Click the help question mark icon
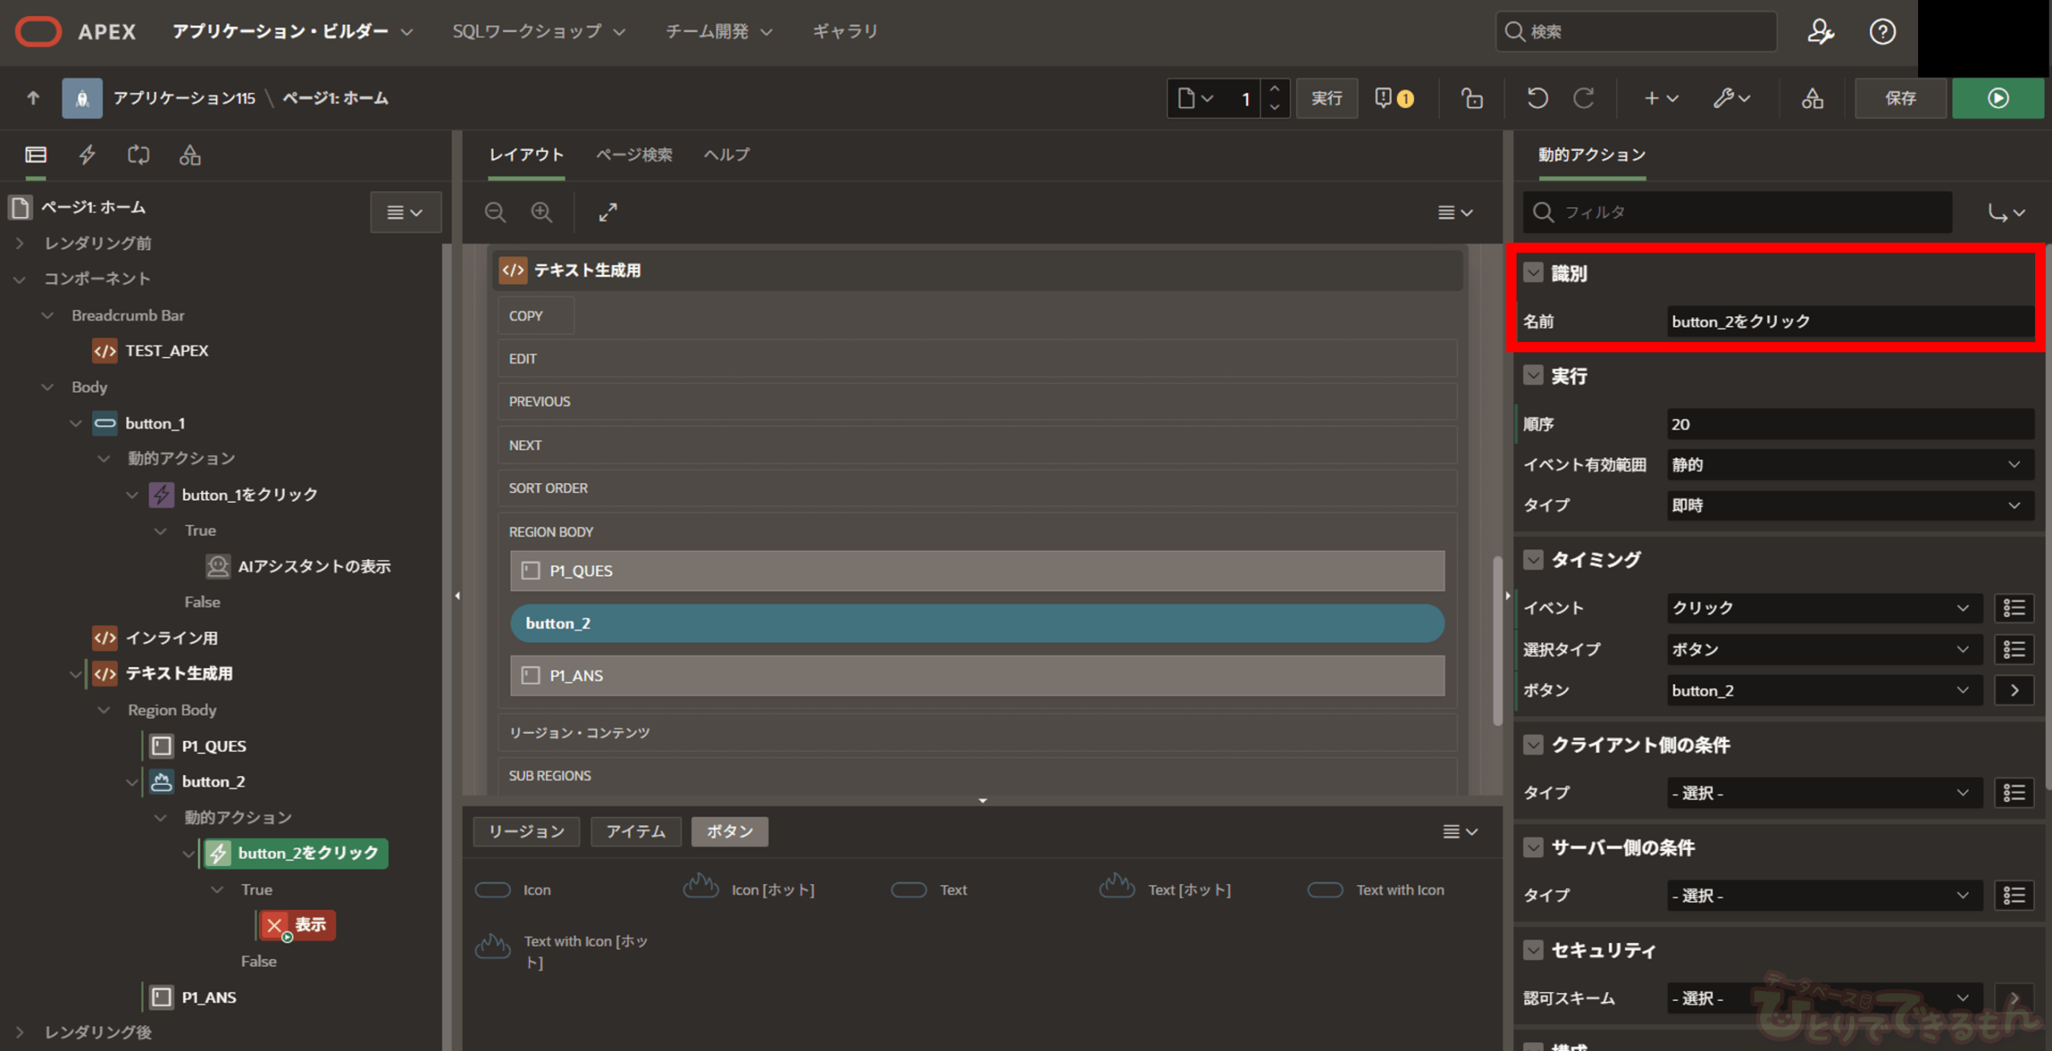This screenshot has height=1051, width=2052. (1882, 32)
